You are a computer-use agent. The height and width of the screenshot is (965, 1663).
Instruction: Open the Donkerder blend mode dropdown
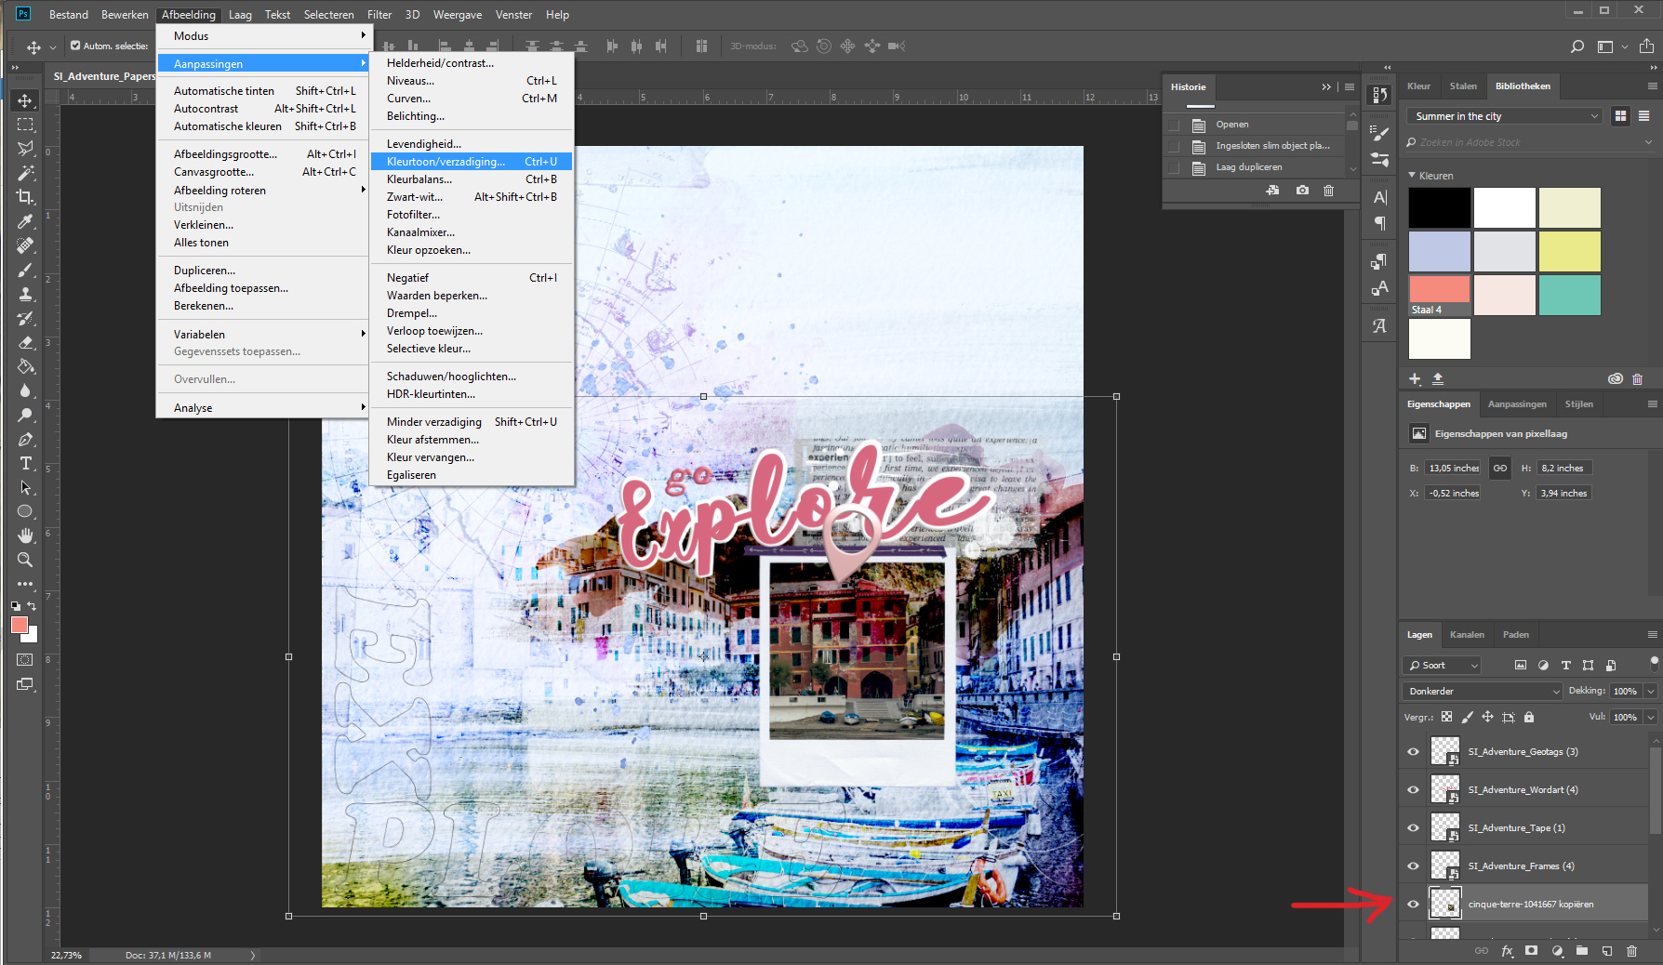(1482, 692)
